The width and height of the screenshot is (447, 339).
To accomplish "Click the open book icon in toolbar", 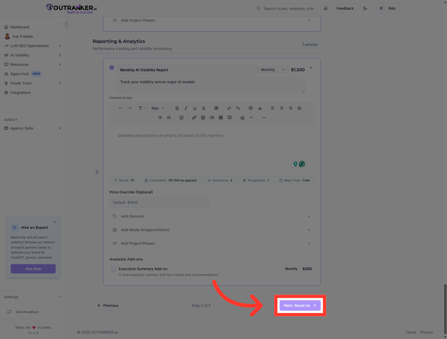I will tap(230, 118).
